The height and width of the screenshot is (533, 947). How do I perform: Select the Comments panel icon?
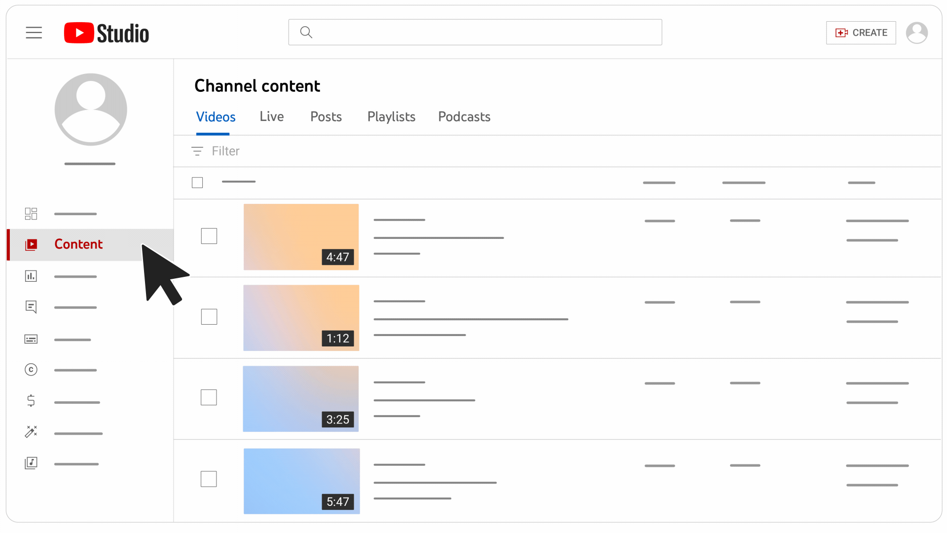tap(31, 307)
